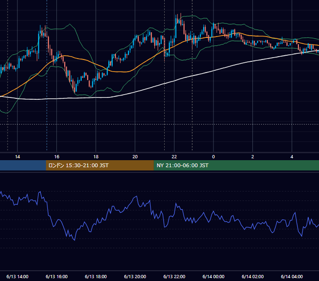Click the 6/14 02:00 date label
319x281 pixels.
tap(253, 276)
